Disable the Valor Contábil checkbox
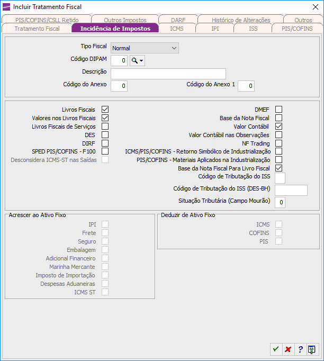The image size is (324, 361). pos(278,126)
